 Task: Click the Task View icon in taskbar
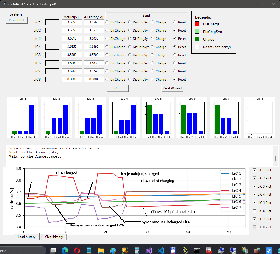53,250
